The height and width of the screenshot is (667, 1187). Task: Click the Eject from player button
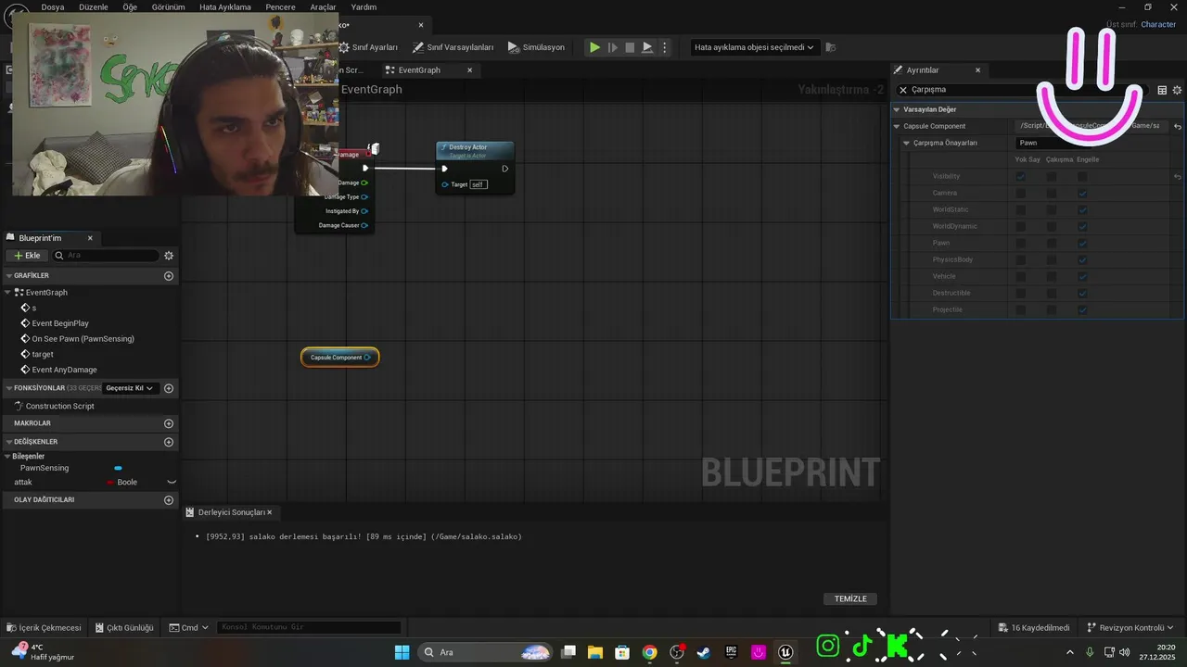tap(647, 47)
